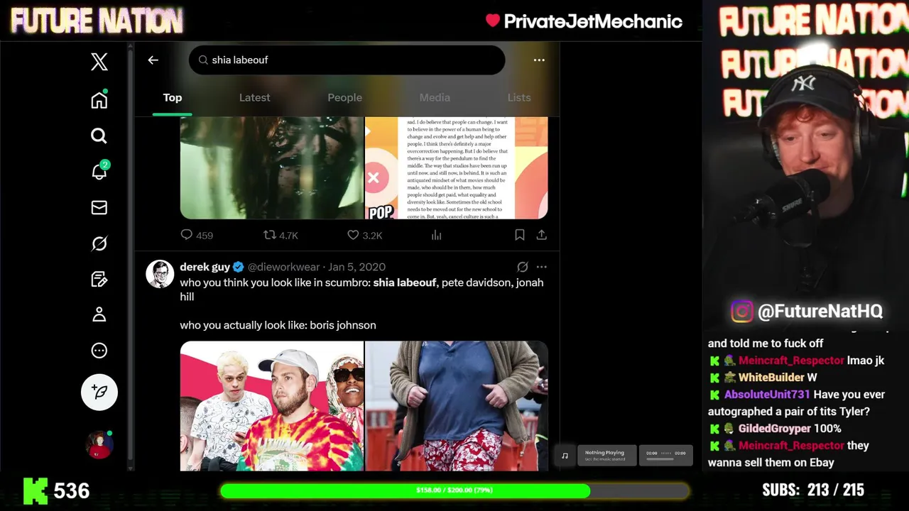
Task: Switch to the Latest tab
Action: (254, 98)
